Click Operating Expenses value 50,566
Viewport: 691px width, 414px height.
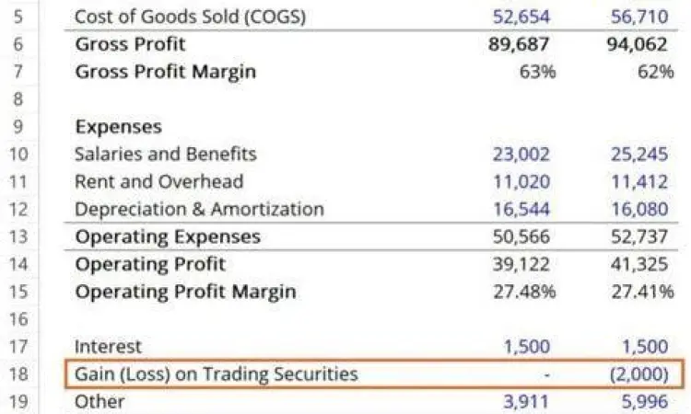521,236
